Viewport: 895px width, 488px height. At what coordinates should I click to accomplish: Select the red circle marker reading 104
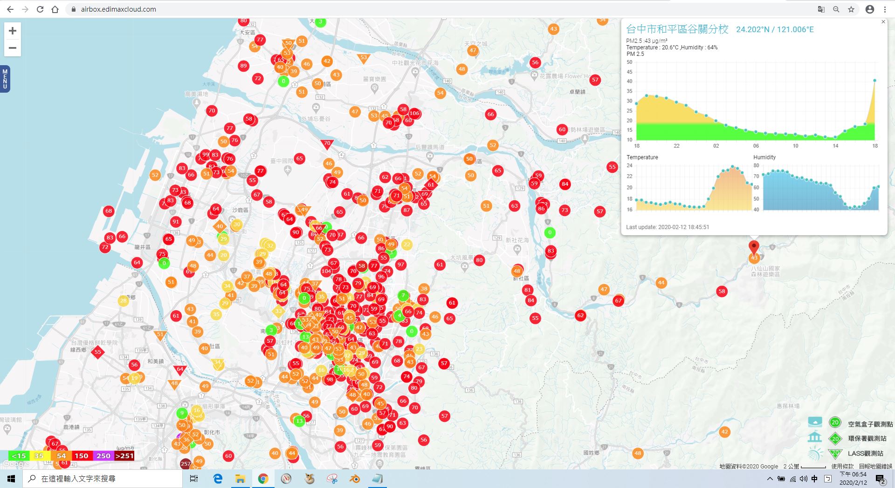point(326,271)
